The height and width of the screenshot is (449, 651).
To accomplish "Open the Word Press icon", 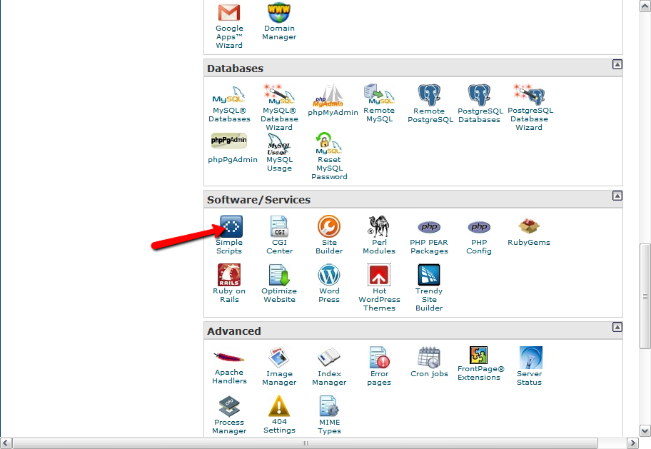I will click(x=329, y=275).
